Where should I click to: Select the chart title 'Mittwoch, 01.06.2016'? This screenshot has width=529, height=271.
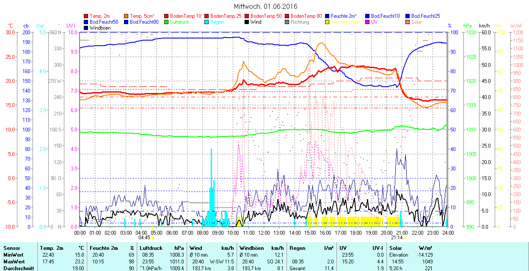[x=266, y=6]
